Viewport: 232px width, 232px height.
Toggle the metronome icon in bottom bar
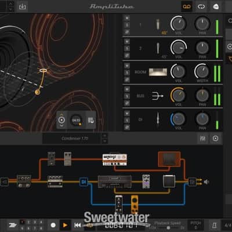coord(215,225)
